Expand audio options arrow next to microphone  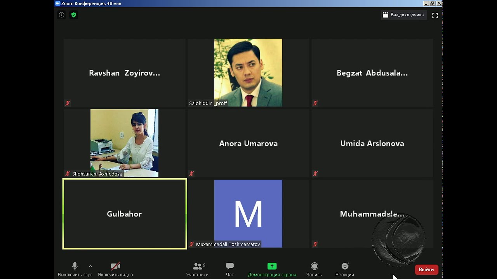(x=90, y=266)
